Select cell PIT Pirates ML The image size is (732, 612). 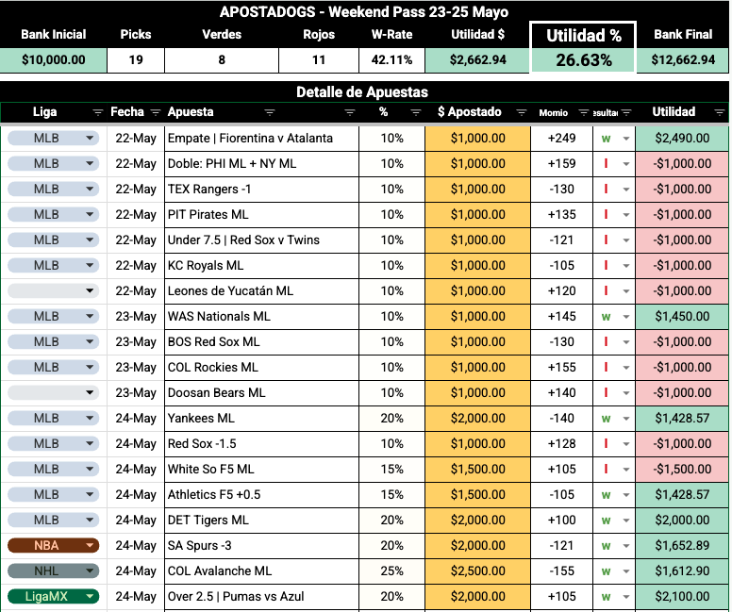261,215
